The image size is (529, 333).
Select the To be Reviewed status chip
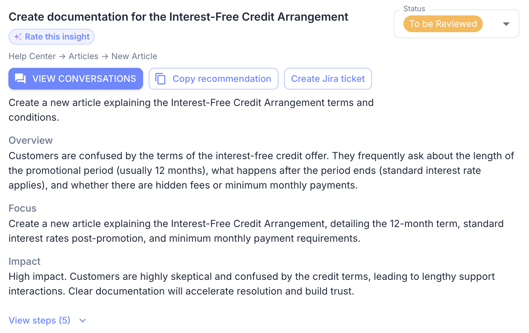click(443, 24)
